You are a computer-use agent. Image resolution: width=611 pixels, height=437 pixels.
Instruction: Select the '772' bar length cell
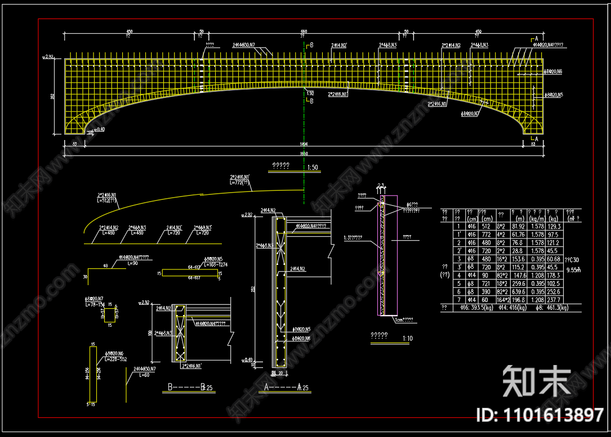pos(486,235)
